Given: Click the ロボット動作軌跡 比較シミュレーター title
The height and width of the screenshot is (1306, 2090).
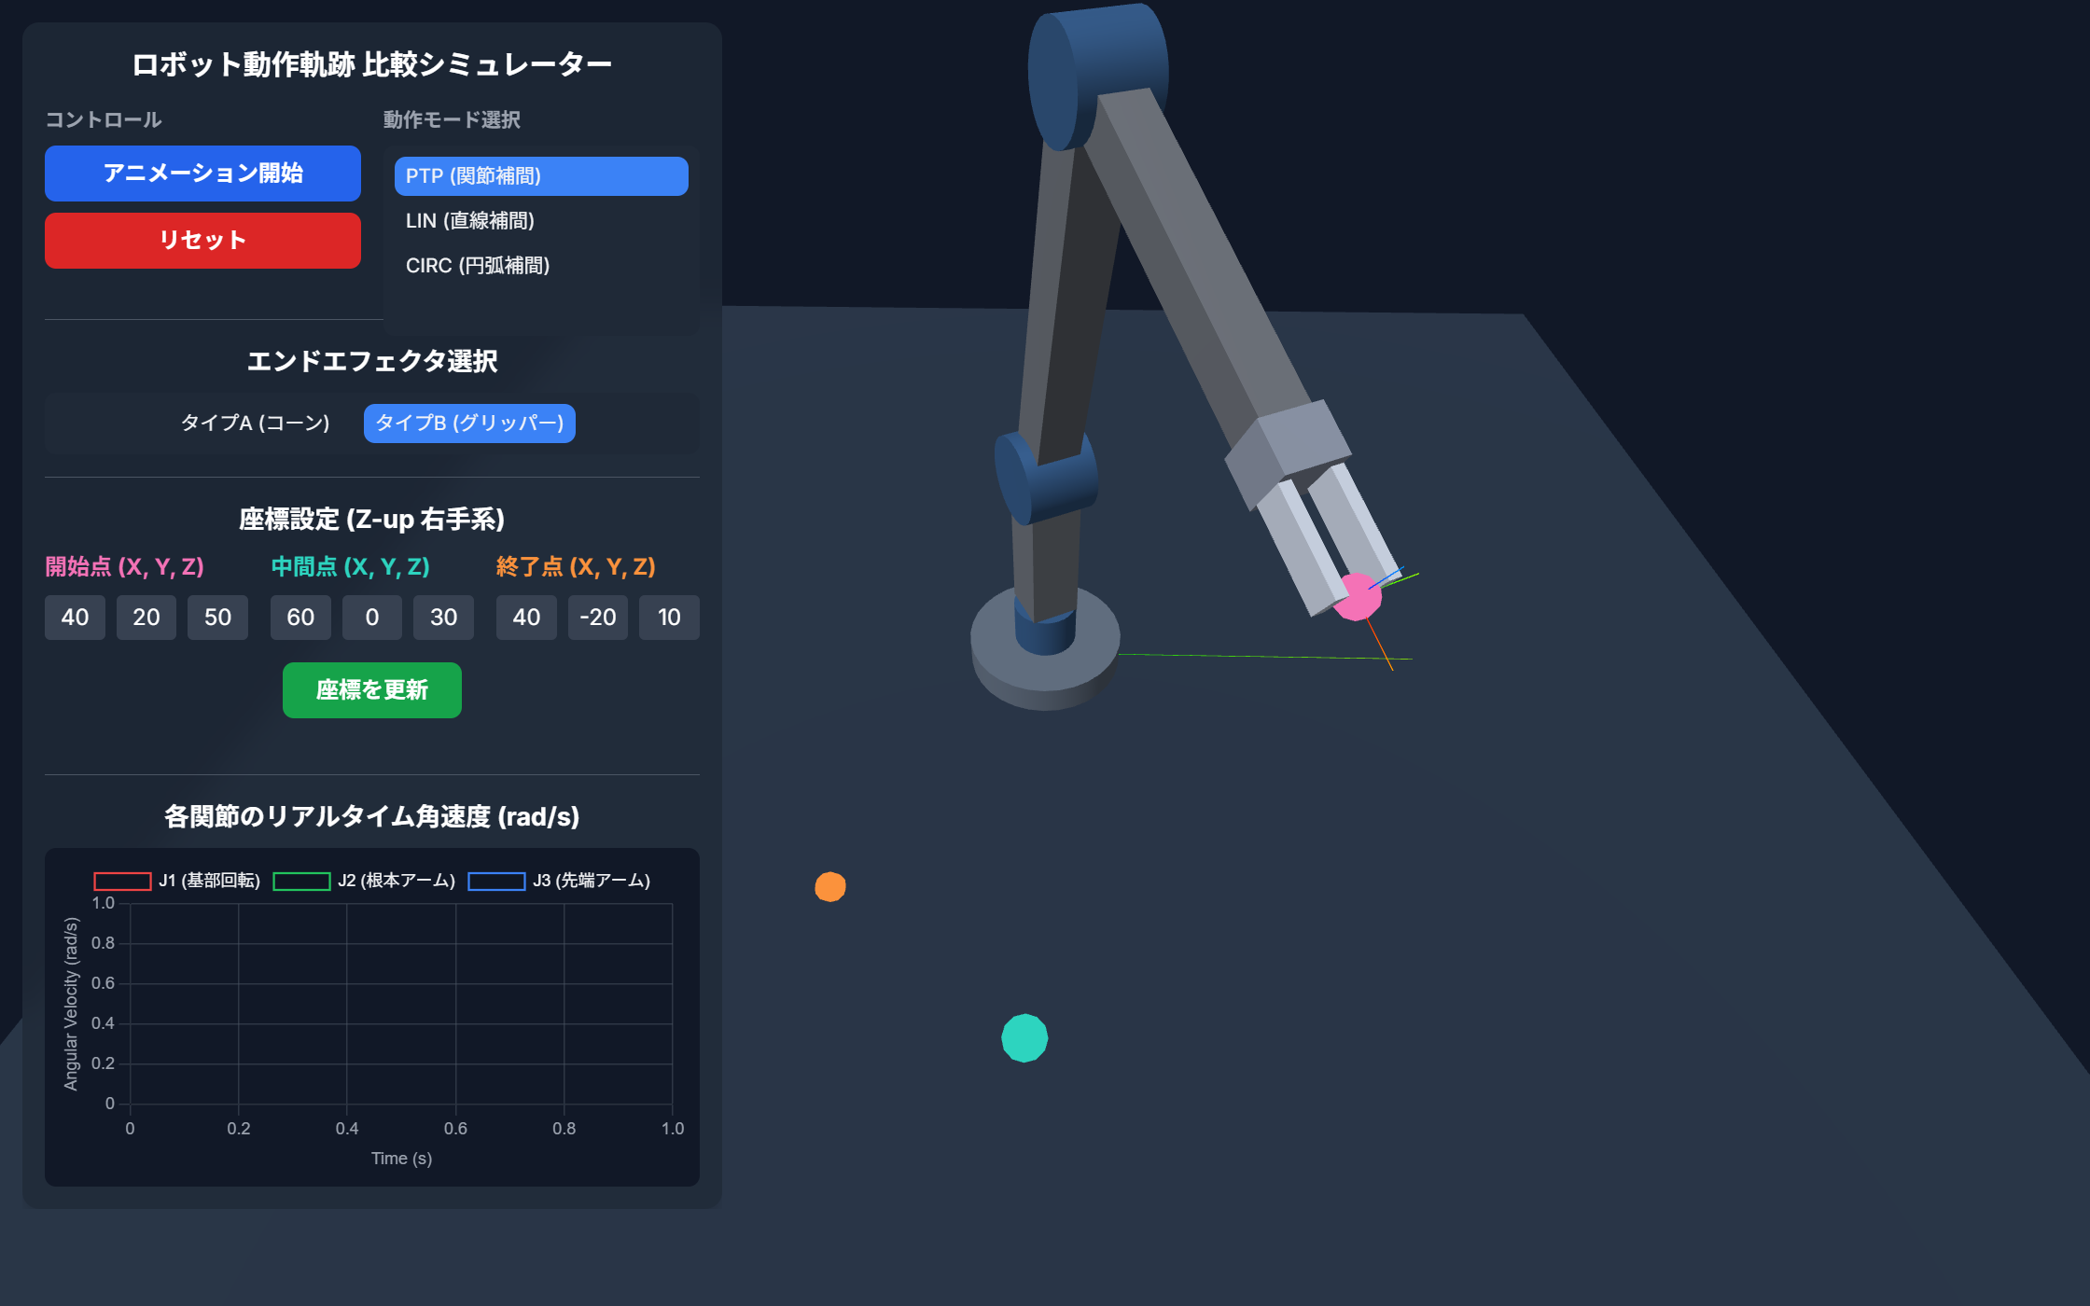Looking at the screenshot, I should 372,64.
